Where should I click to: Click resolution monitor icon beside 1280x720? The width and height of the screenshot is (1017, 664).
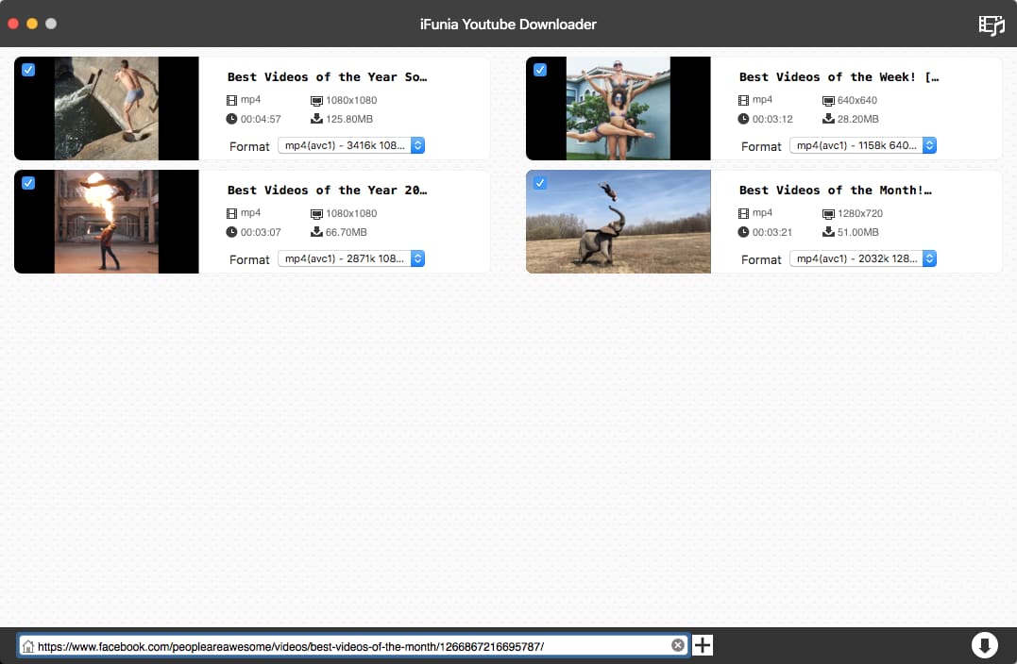pos(828,213)
